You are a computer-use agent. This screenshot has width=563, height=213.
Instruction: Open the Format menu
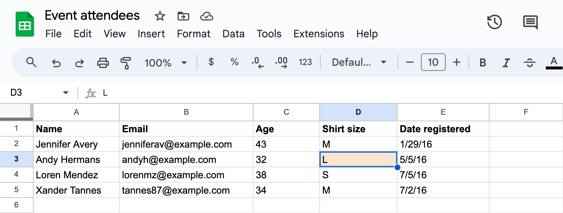click(x=193, y=34)
